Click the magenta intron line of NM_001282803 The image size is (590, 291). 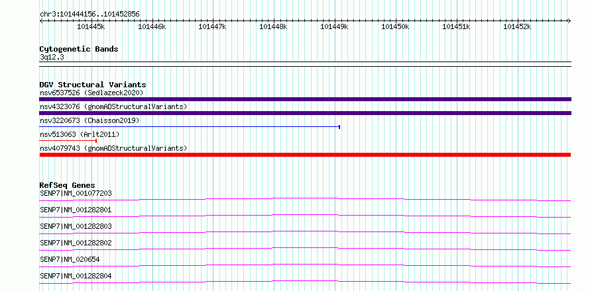[x=305, y=232]
